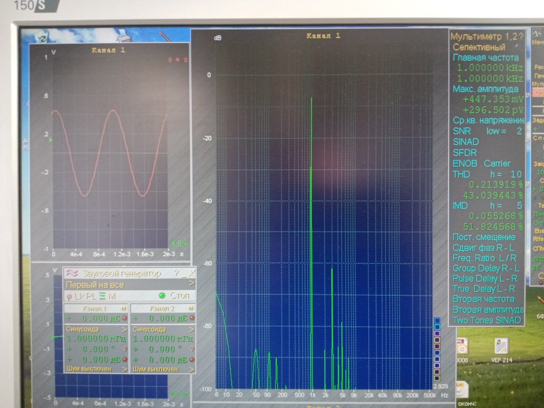The image size is (544, 408).
Task: Expand the Первый на все mode selector
Action: (x=191, y=284)
